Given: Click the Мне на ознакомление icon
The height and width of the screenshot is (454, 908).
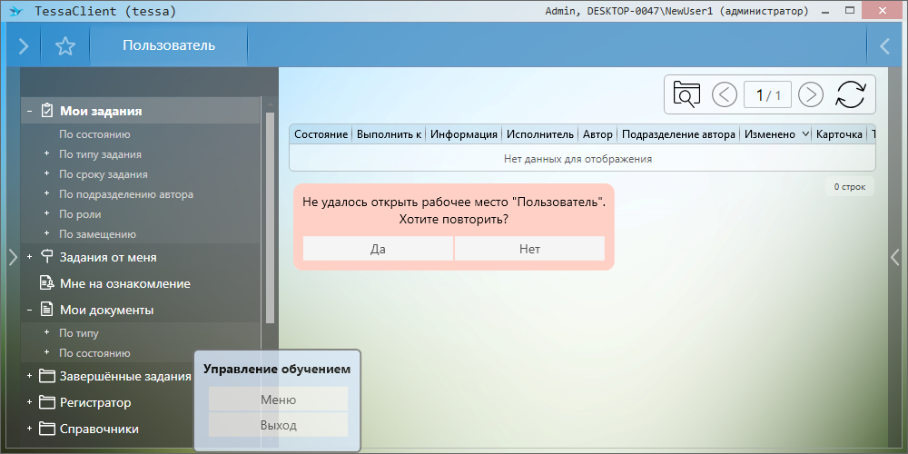Looking at the screenshot, I should pos(47,283).
